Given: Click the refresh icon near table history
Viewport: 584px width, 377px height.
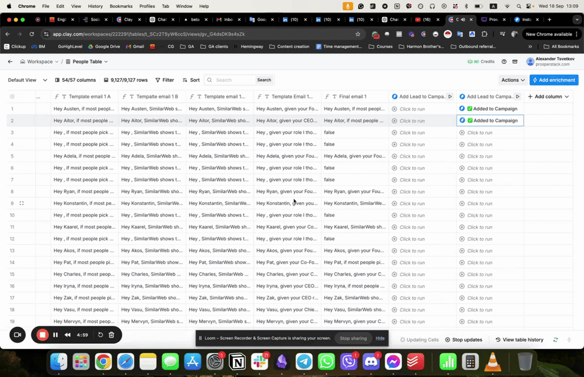Looking at the screenshot, I should coord(555,340).
